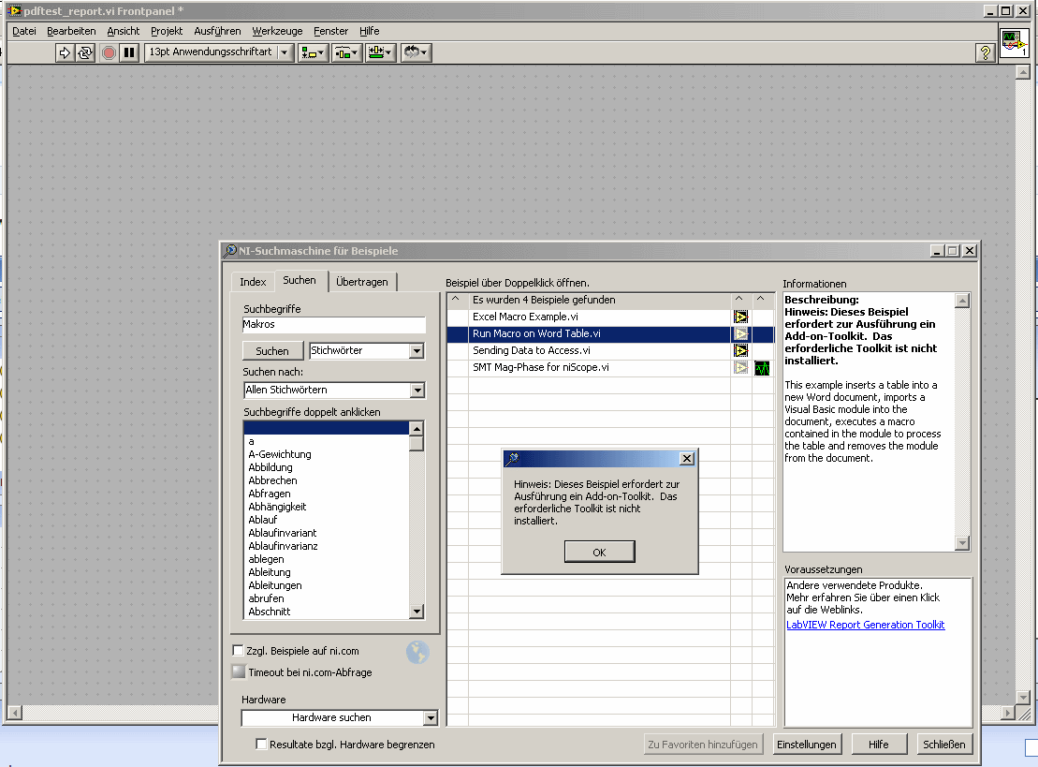Open the Resize Objects toolbar icon
Viewport: 1038px width, 767px height.
coord(380,52)
